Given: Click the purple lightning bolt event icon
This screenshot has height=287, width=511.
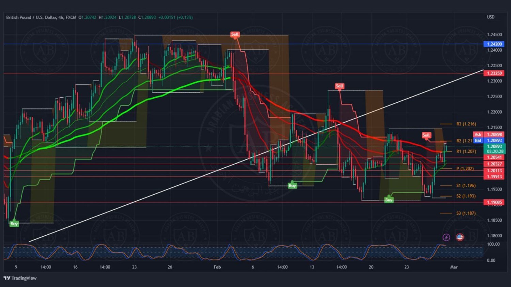Looking at the screenshot, I should [x=446, y=237].
